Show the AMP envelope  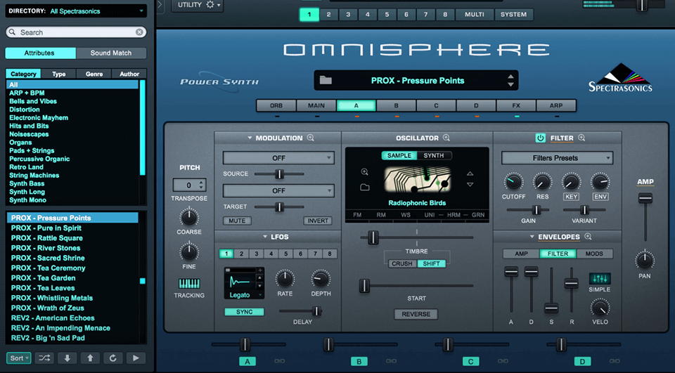click(x=521, y=254)
